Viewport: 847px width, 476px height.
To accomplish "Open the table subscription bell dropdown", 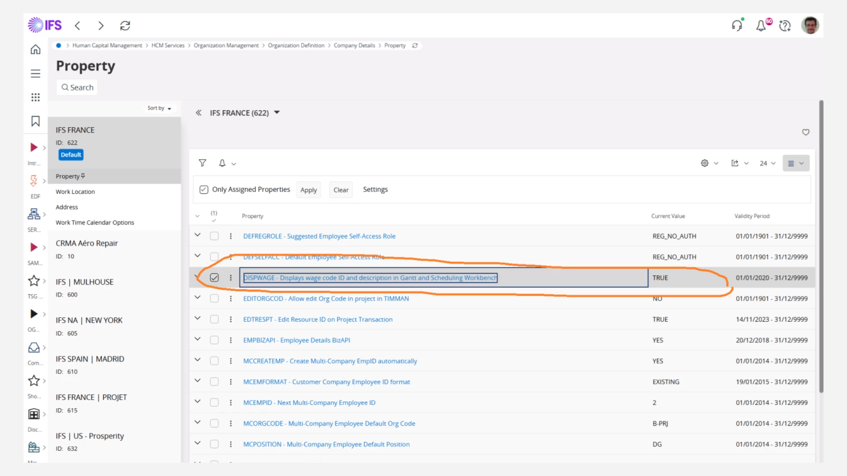I will point(227,163).
